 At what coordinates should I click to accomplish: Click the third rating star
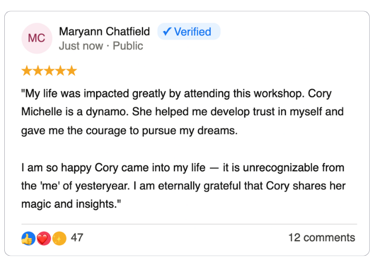point(49,71)
